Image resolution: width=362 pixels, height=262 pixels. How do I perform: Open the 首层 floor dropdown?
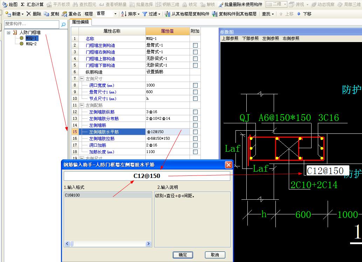point(115,14)
